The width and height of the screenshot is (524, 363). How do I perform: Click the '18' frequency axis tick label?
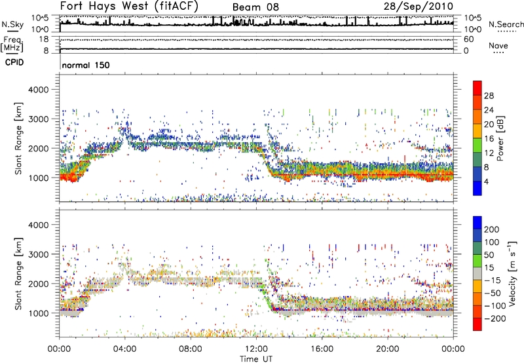(x=44, y=39)
